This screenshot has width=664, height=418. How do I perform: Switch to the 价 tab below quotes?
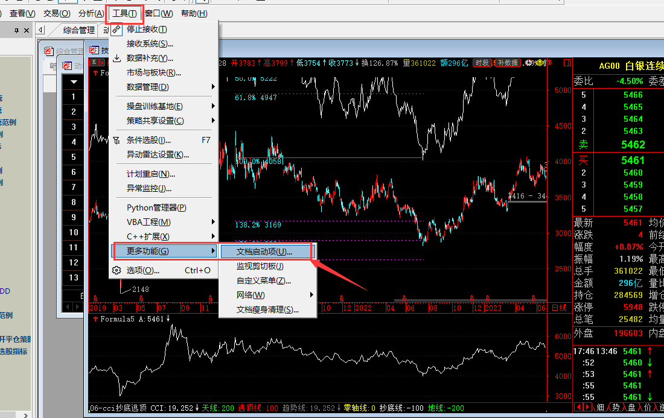pos(648,407)
